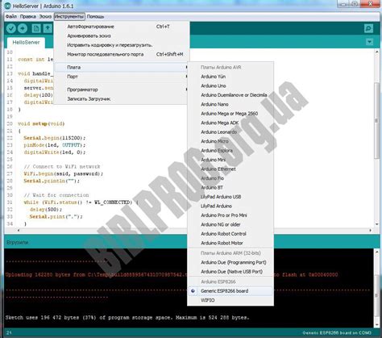
Task: Click 'Generic ESP8266 board on COM3' status text
Action: pyautogui.click(x=337, y=332)
